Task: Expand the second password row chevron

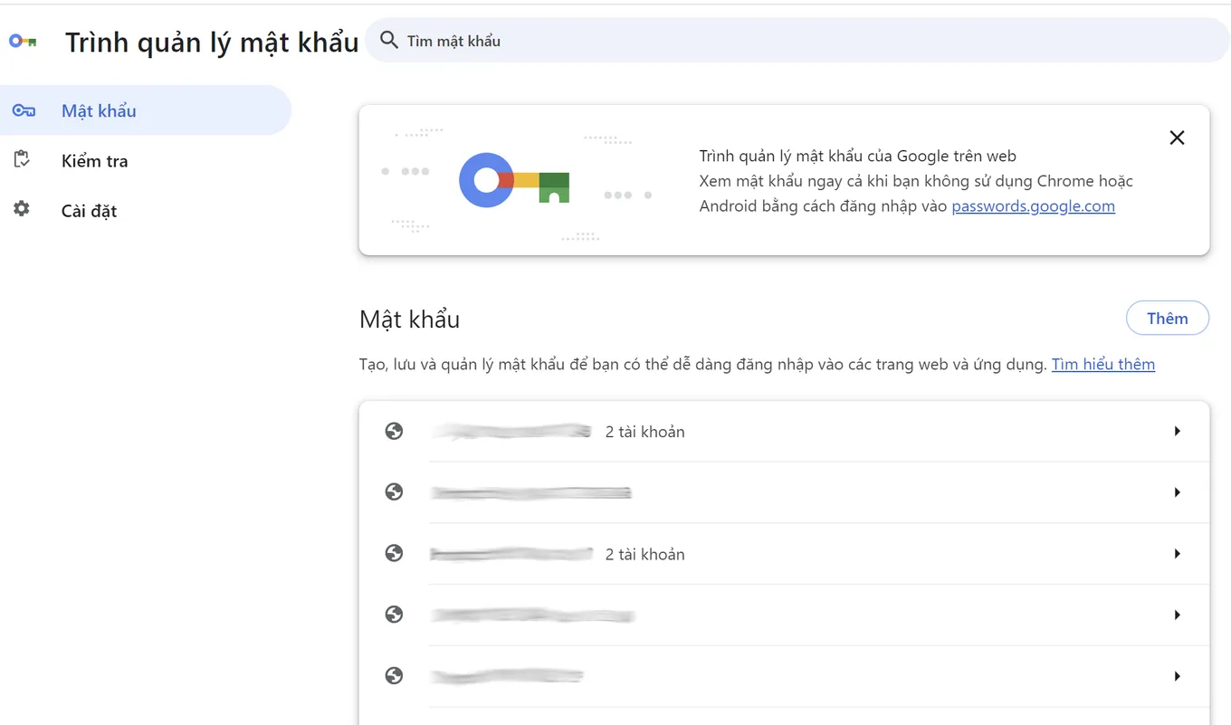Action: coord(1177,491)
